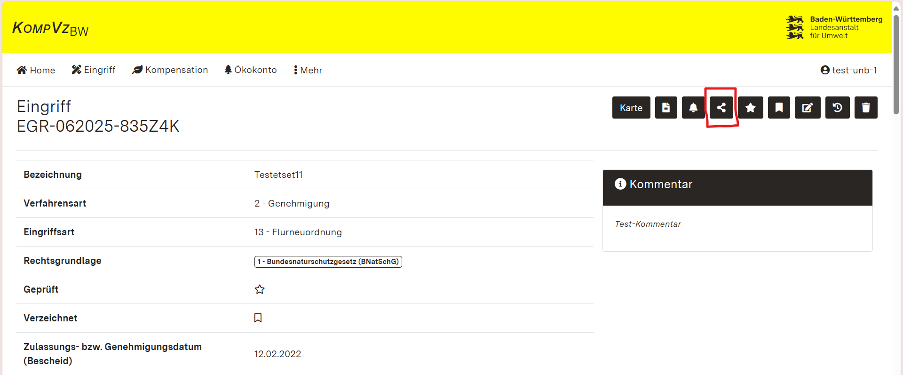Screen dimensions: 903x375
Task: Click the notification bell icon button
Action: (x=693, y=108)
